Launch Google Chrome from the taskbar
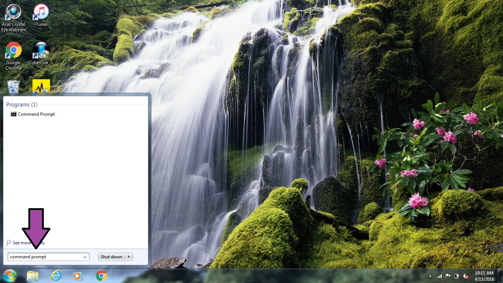This screenshot has width=503, height=283. [101, 276]
